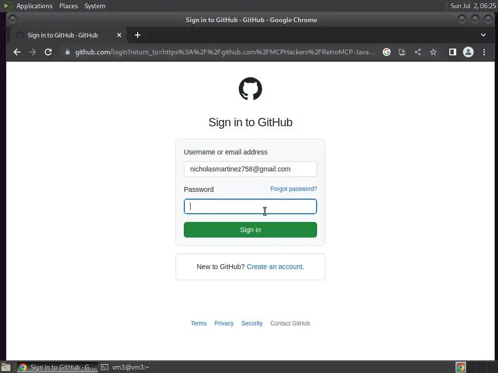Open the Terms footer link
Image resolution: width=498 pixels, height=373 pixels.
(198, 323)
